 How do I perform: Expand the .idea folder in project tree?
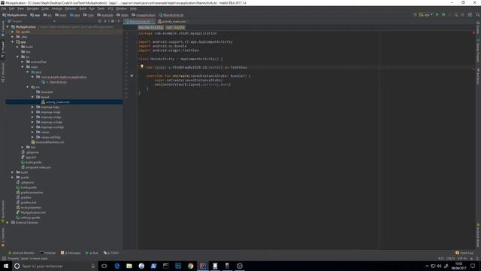pyautogui.click(x=13, y=37)
